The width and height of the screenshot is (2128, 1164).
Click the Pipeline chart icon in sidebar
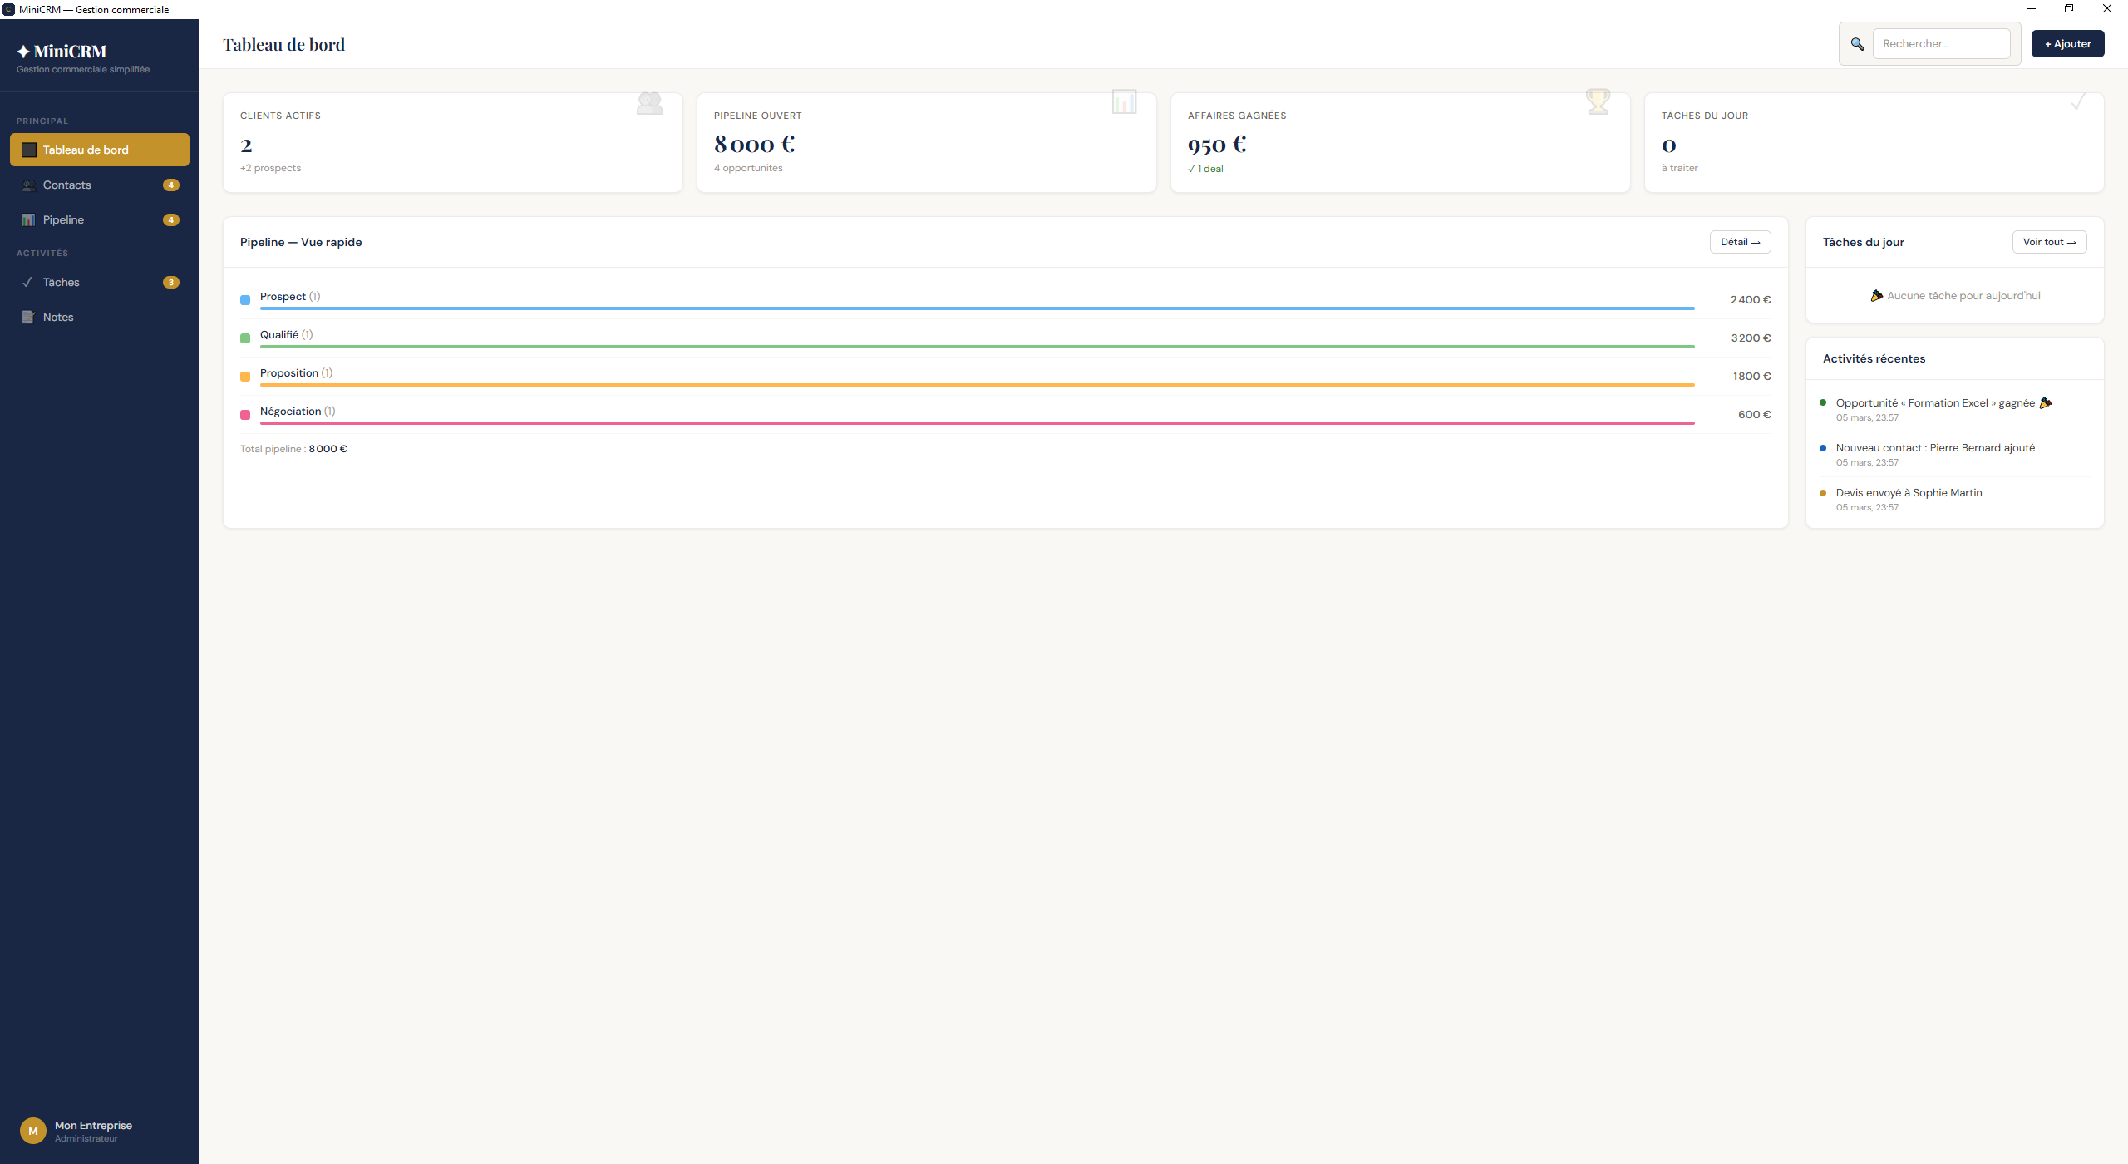28,220
